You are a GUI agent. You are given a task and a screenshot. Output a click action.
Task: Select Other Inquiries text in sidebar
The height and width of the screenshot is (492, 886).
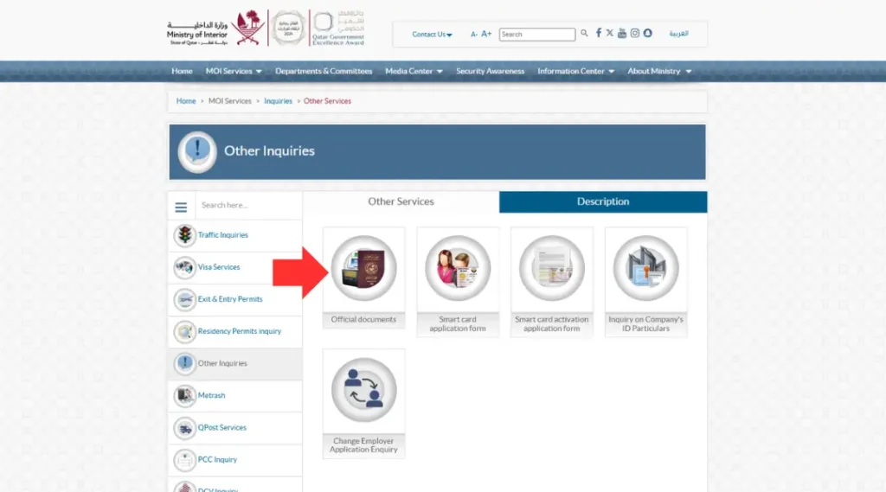[222, 363]
